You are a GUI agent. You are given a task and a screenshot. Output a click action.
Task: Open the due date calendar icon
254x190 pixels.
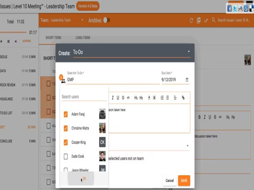point(187,80)
